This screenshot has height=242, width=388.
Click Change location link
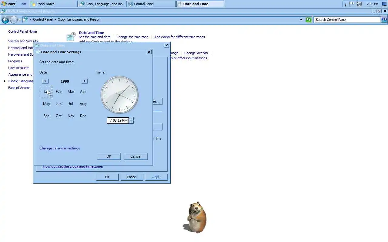[196, 53]
